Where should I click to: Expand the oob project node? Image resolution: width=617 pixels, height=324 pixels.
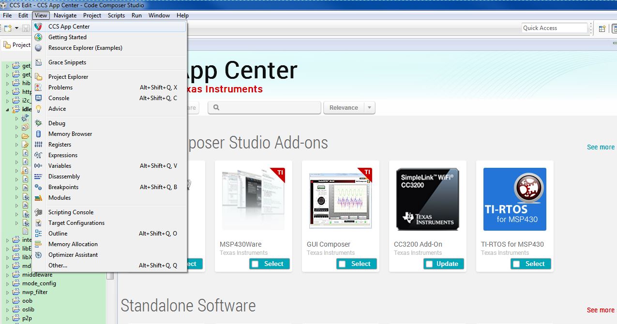[7, 301]
